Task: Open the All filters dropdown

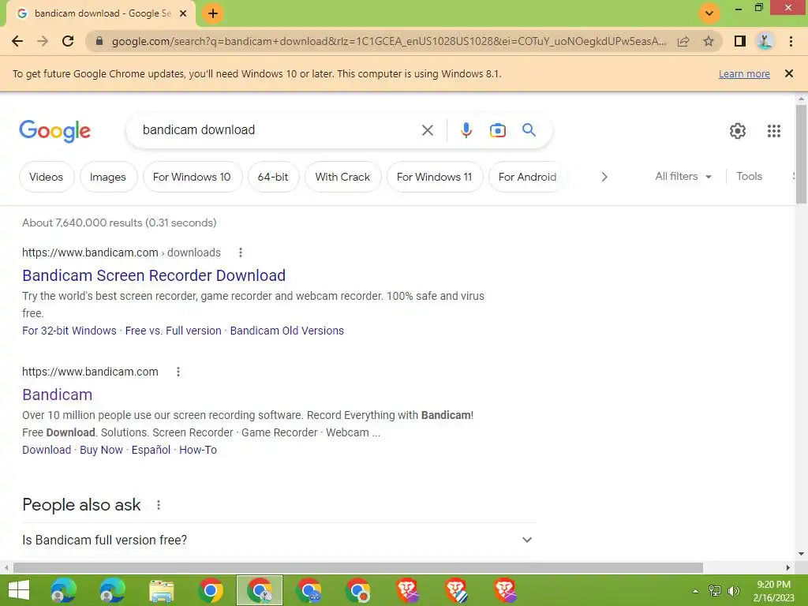Action: pos(683,176)
